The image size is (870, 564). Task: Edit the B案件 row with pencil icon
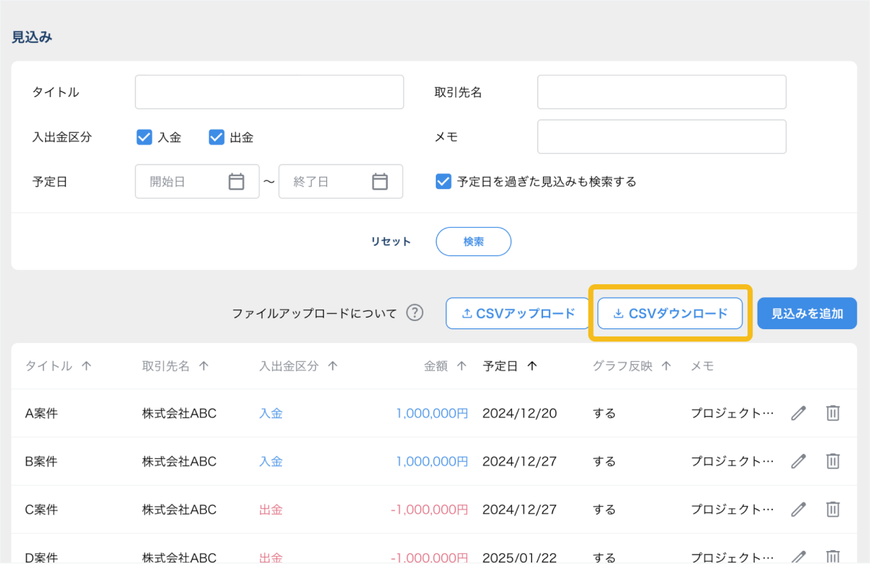[x=798, y=461]
